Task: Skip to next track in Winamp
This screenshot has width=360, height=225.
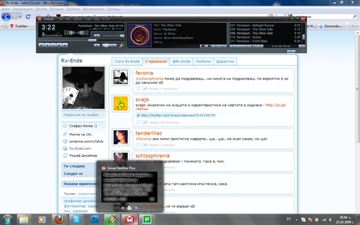Action: (x=65, y=46)
